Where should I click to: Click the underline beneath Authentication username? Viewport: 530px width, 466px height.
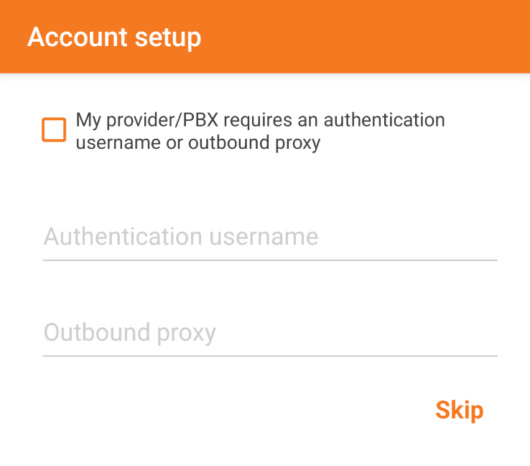pos(270,260)
